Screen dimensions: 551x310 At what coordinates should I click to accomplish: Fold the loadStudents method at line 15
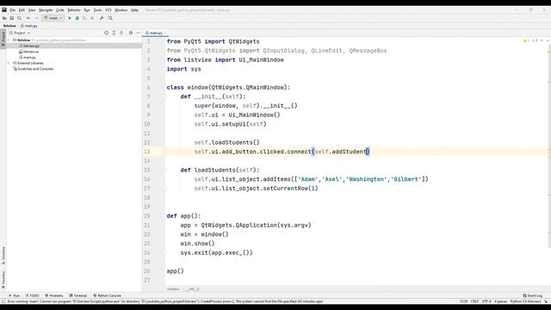164,170
